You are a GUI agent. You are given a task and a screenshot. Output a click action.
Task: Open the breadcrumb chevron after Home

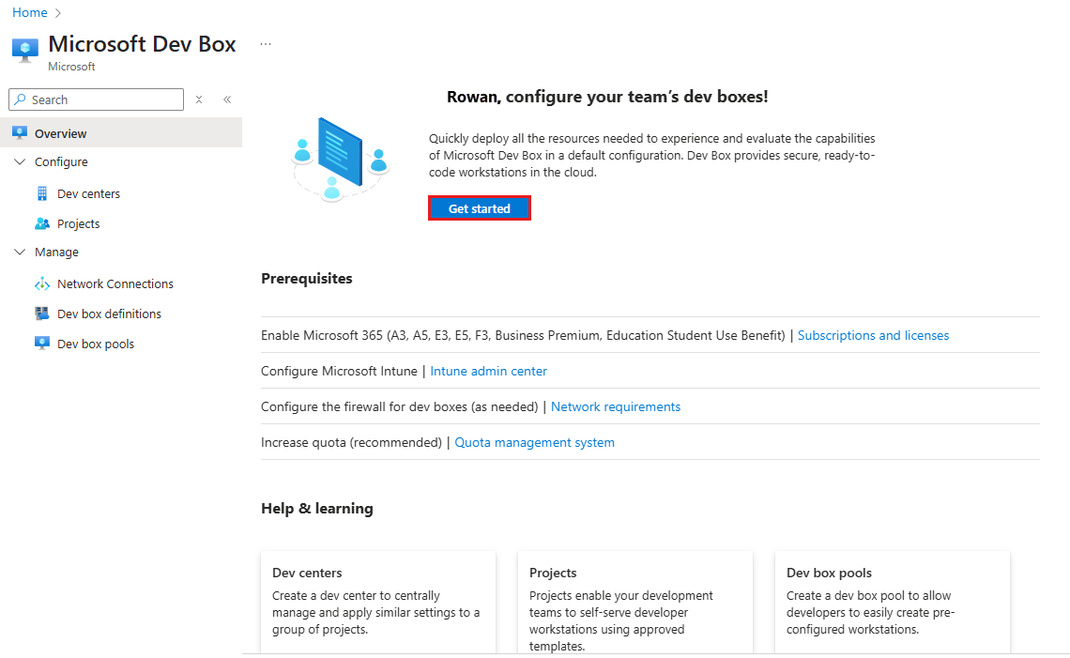[x=56, y=12]
